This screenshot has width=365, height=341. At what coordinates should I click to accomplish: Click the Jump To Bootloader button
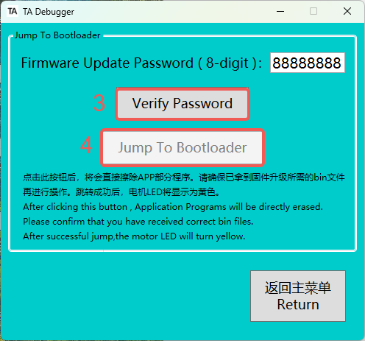click(182, 147)
